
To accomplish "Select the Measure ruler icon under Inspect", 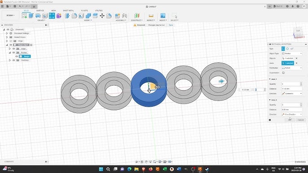I will click(x=151, y=16).
